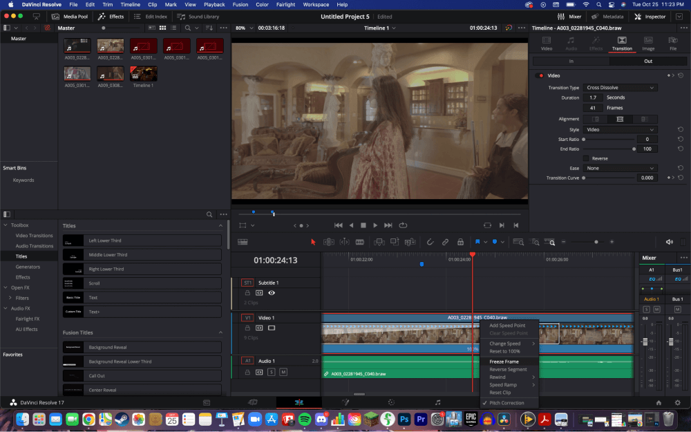Toggle the Inspector panel button
The image size is (691, 432).
pyautogui.click(x=650, y=17)
